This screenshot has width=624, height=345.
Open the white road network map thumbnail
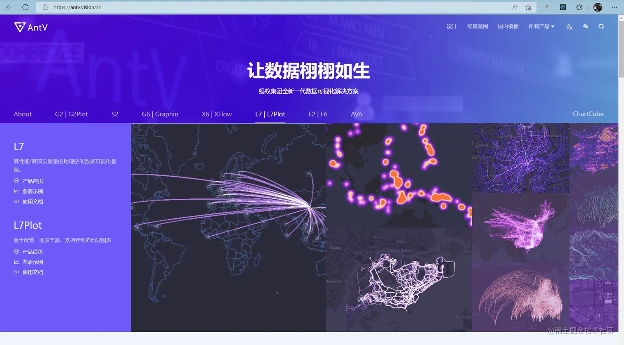pos(399,280)
